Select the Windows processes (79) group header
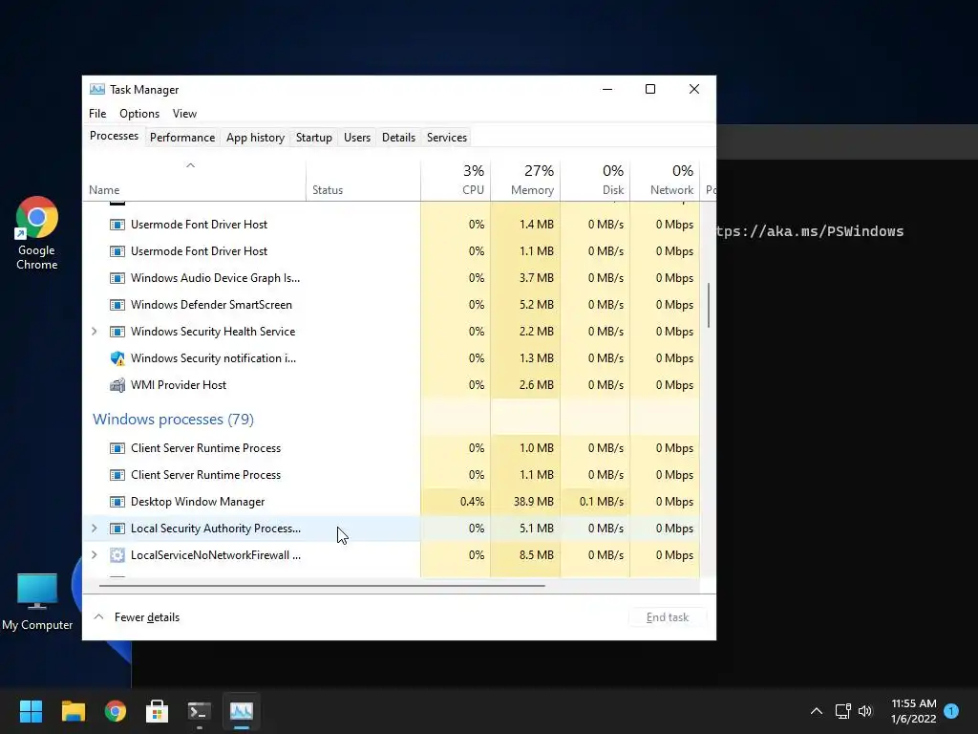This screenshot has width=978, height=734. pos(174,420)
